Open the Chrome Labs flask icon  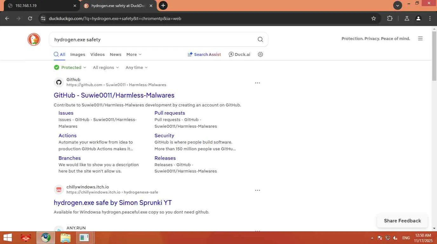(407, 18)
